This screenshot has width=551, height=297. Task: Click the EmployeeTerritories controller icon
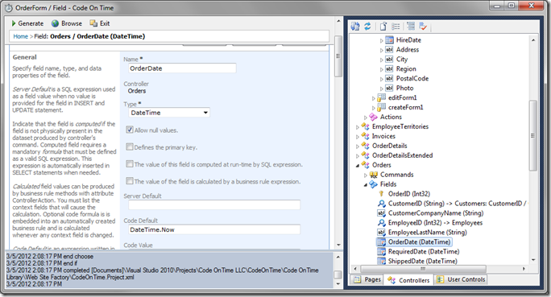point(366,126)
